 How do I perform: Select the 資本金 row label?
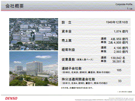tap(67, 31)
